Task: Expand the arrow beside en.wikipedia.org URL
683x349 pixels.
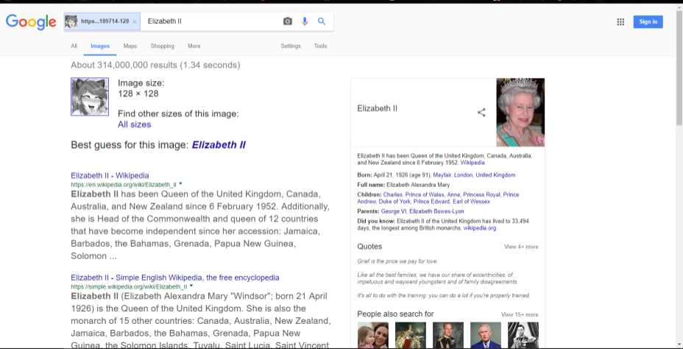Action: 180,183
